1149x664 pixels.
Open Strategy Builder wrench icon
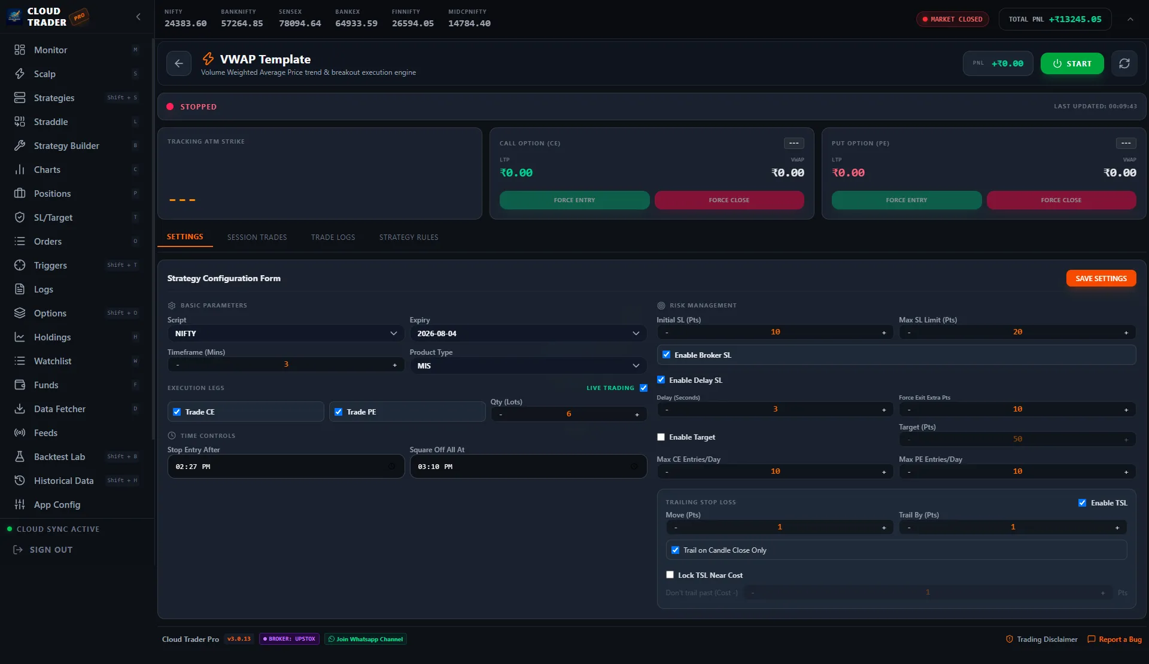20,145
